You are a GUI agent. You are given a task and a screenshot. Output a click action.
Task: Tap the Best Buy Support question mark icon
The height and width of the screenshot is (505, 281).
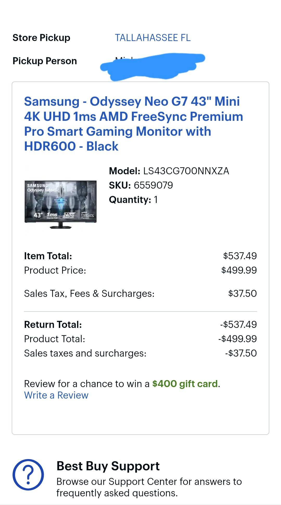28,475
